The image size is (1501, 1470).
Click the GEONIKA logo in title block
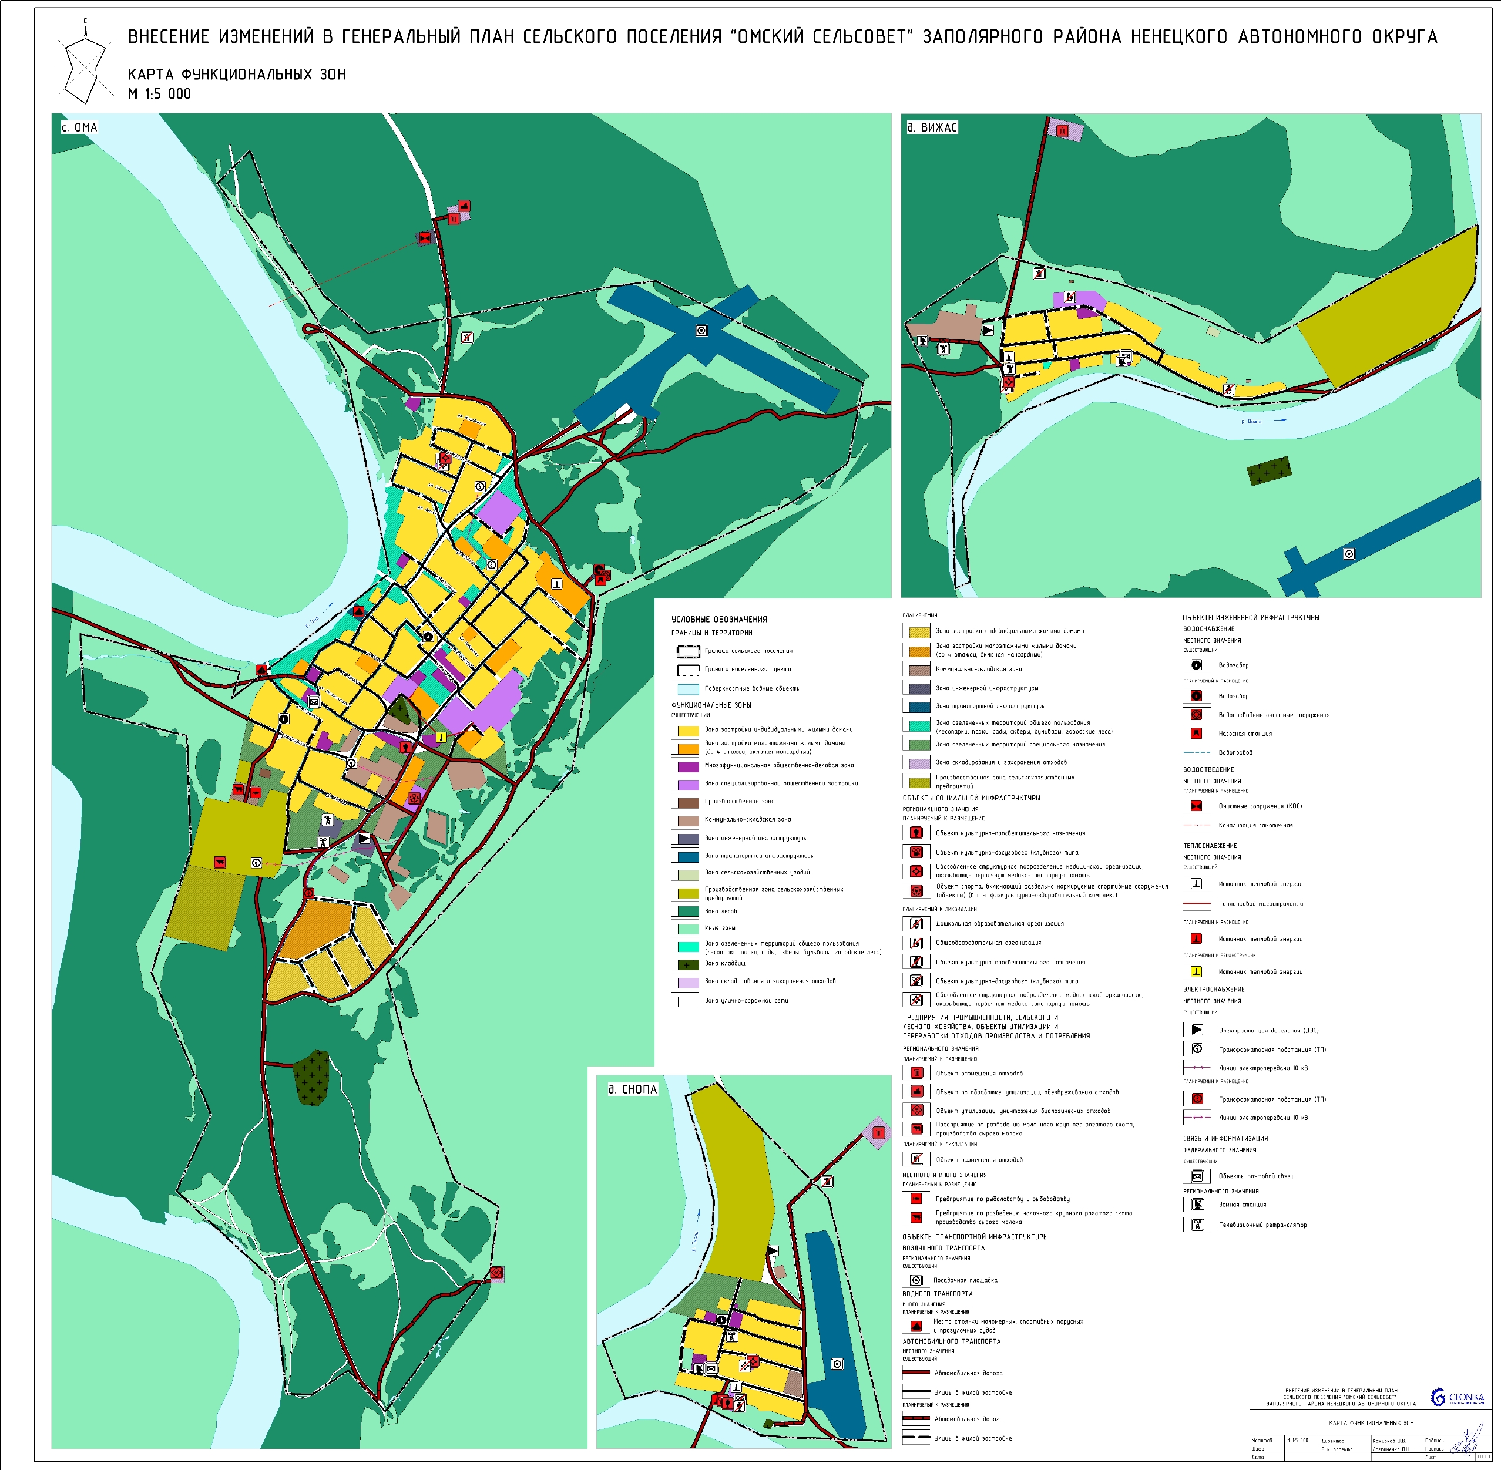click(x=1458, y=1397)
